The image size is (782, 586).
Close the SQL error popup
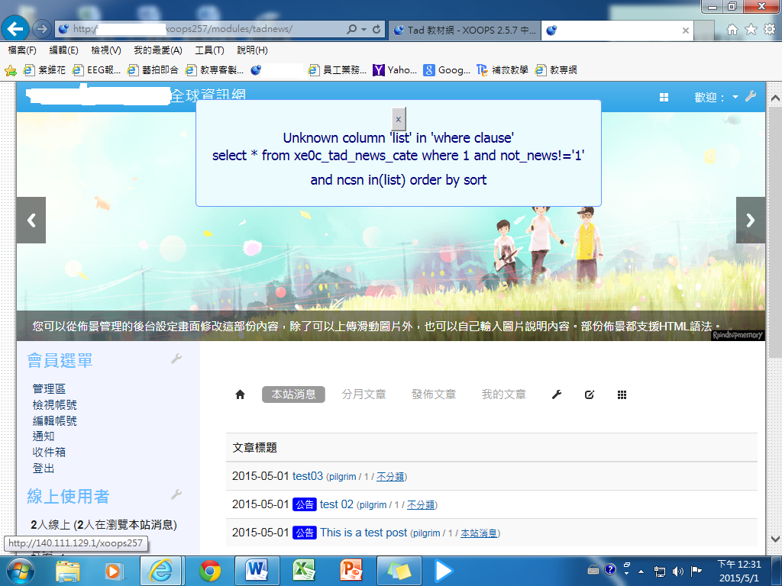point(398,119)
